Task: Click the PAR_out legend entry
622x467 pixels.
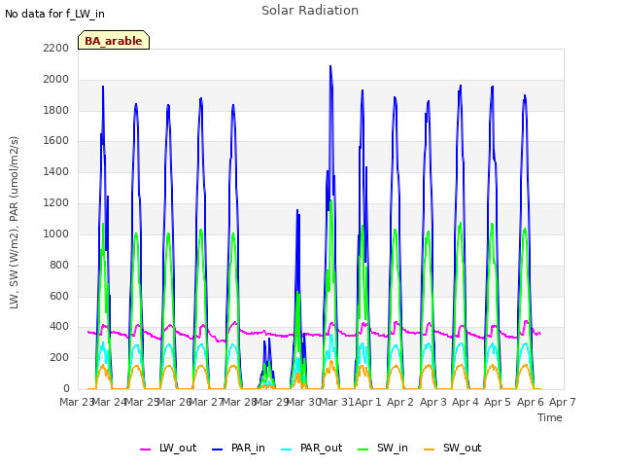Action: tap(311, 448)
